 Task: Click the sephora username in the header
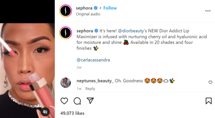84,8
